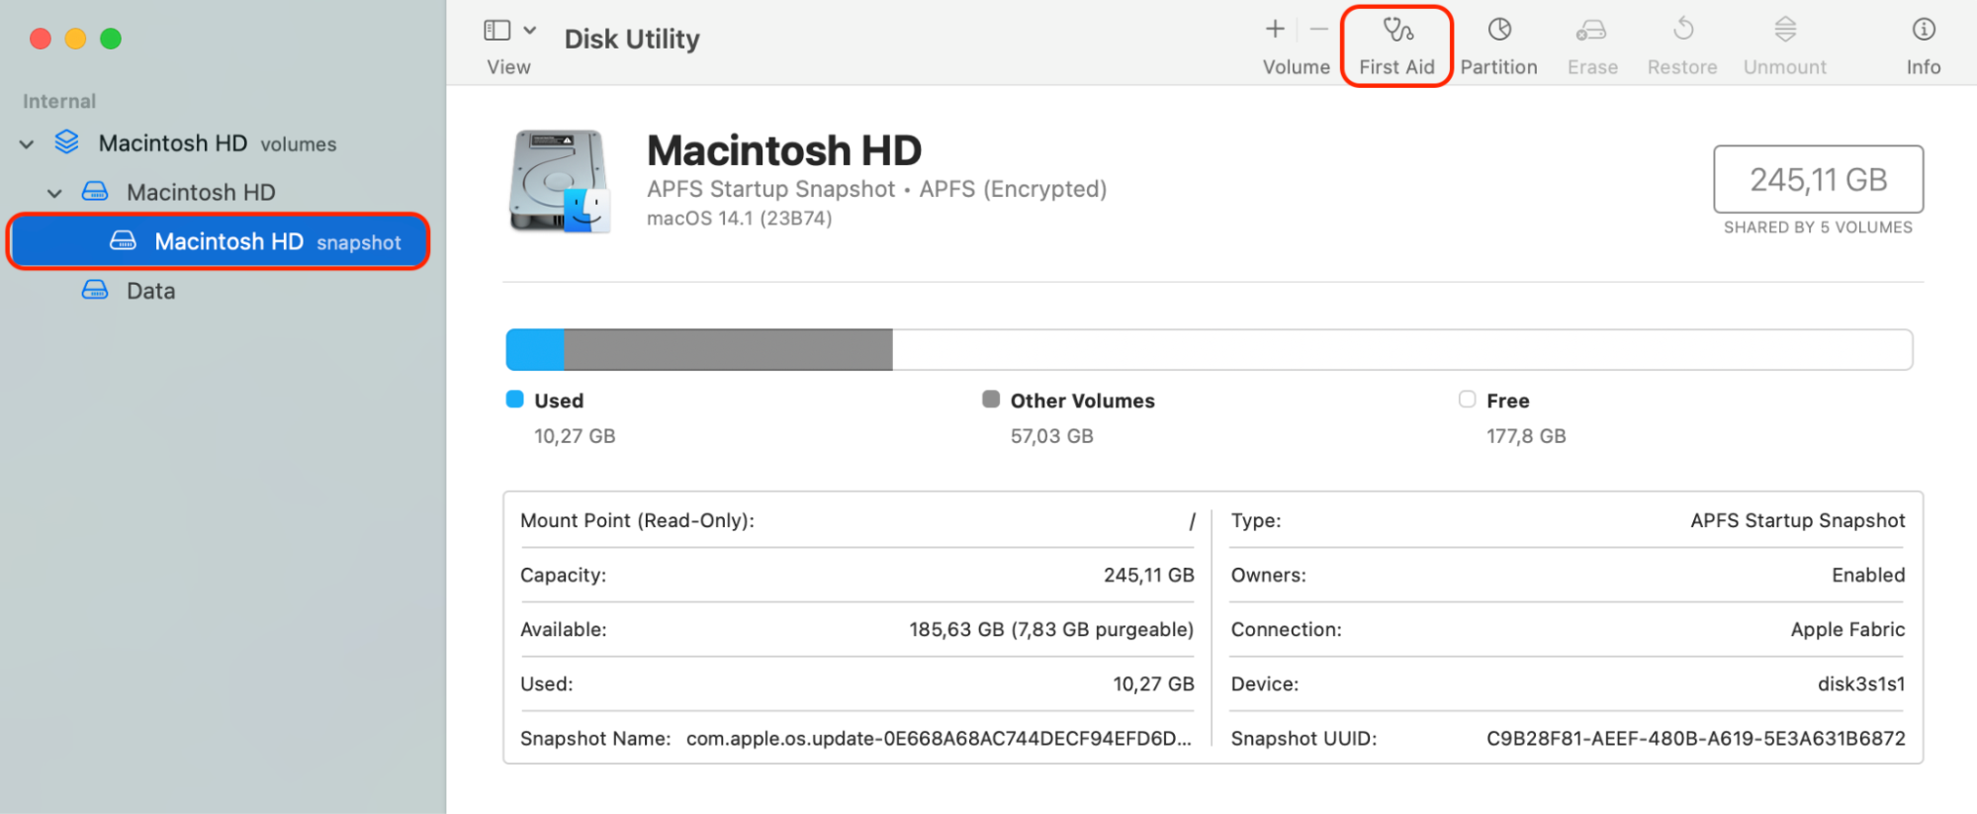This screenshot has width=1977, height=814.
Task: Remove a volume with the minus button
Action: [1319, 30]
